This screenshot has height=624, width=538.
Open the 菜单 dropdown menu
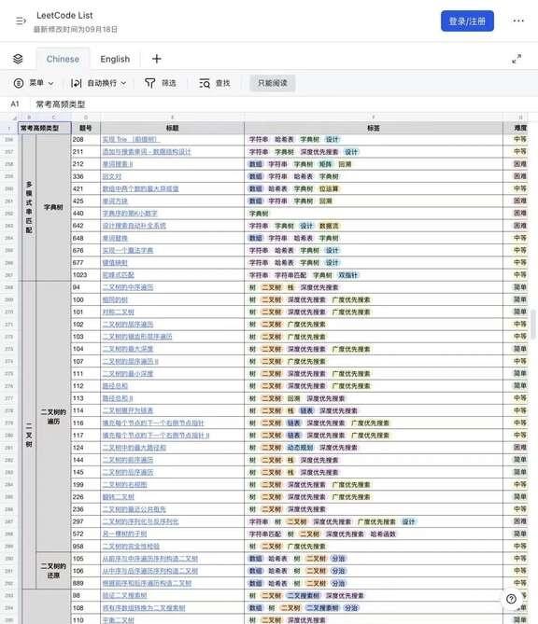coord(34,83)
